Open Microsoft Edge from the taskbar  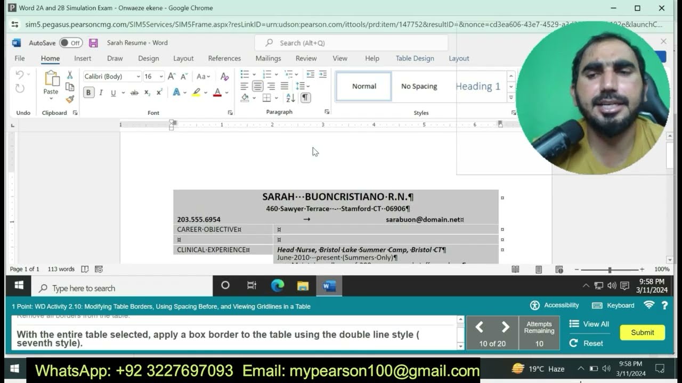tap(277, 286)
